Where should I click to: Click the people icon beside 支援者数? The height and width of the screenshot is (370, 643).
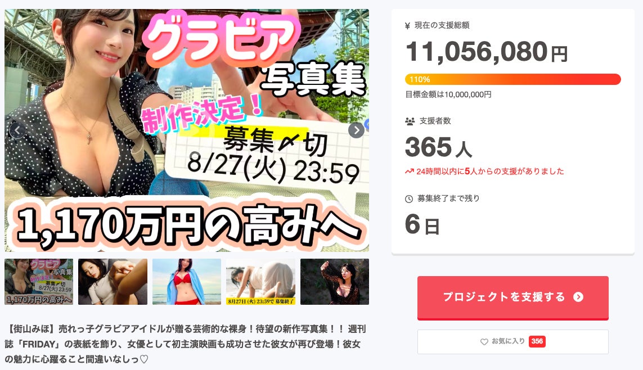410,121
